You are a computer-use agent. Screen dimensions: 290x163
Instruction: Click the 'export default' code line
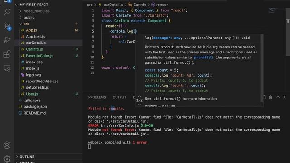[118, 67]
